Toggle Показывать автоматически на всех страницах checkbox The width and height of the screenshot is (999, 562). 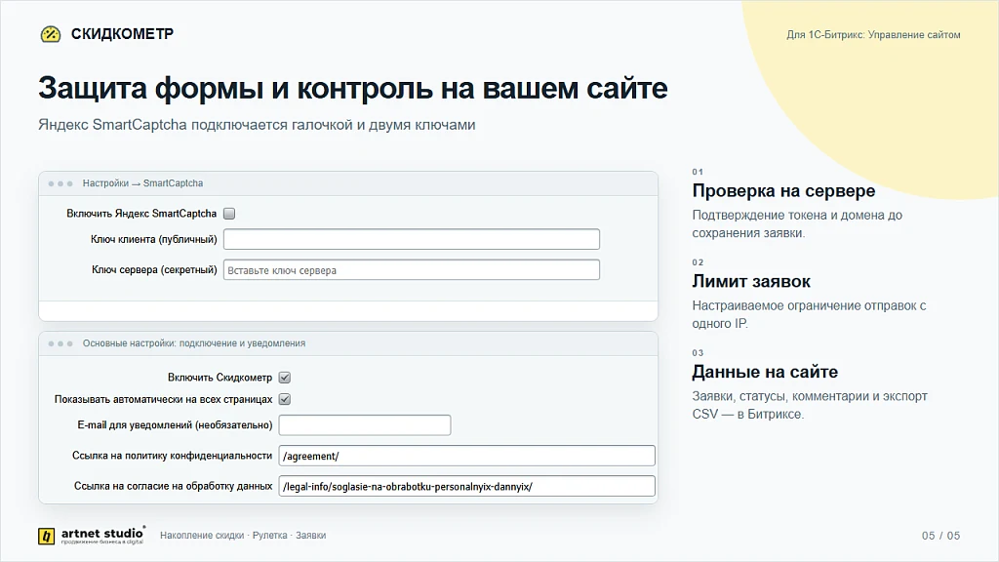tap(285, 399)
